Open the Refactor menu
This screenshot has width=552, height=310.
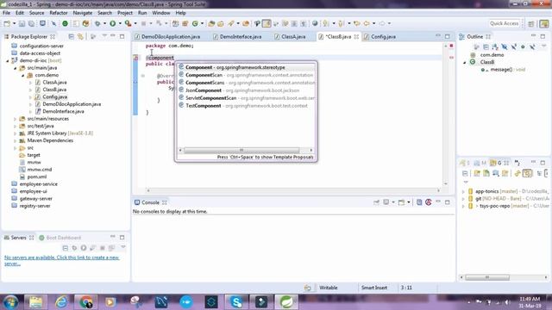(59, 13)
